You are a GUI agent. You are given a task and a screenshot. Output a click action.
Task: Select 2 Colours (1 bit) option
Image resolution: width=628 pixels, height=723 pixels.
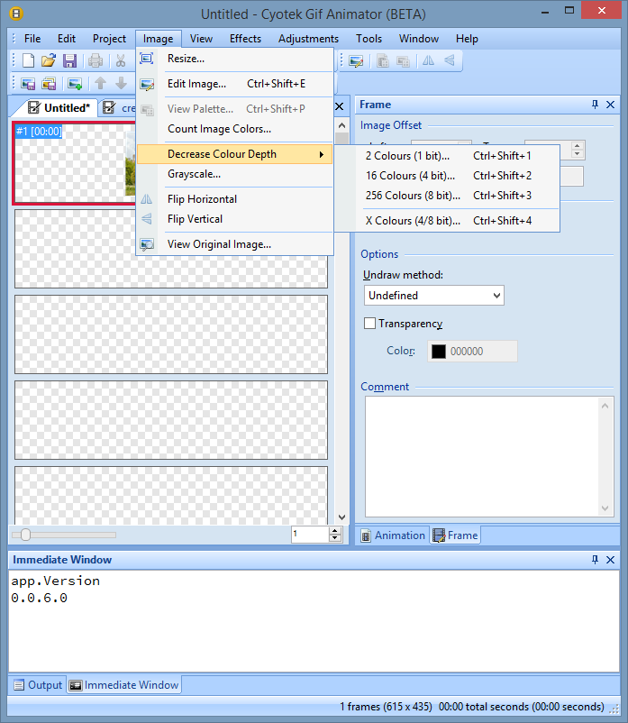tap(447, 156)
